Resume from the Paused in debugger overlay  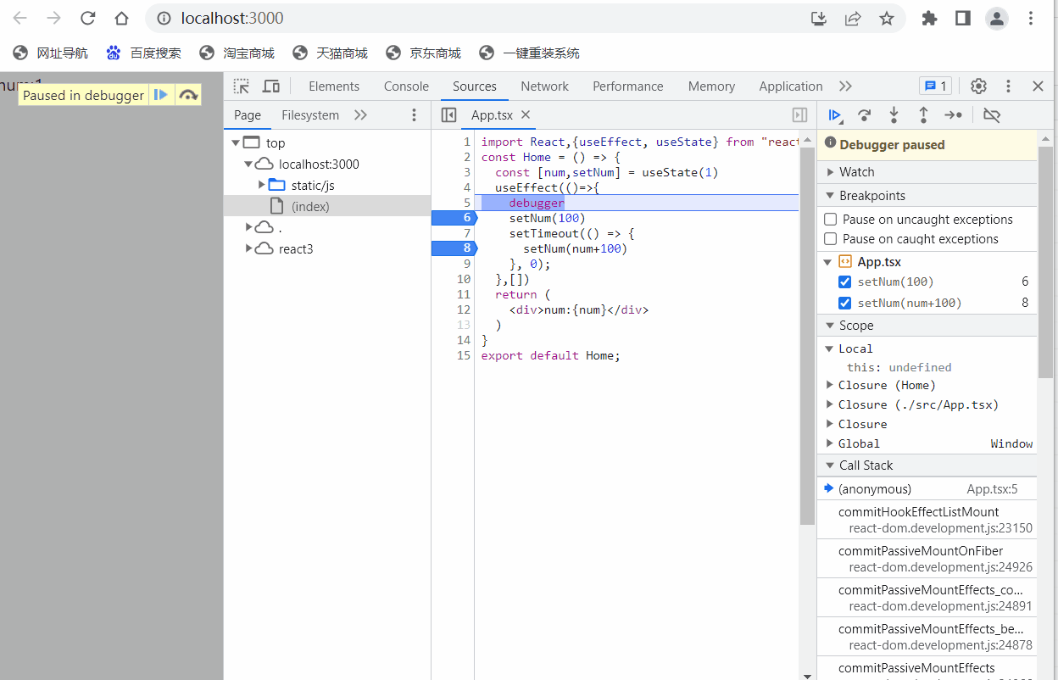pos(161,95)
